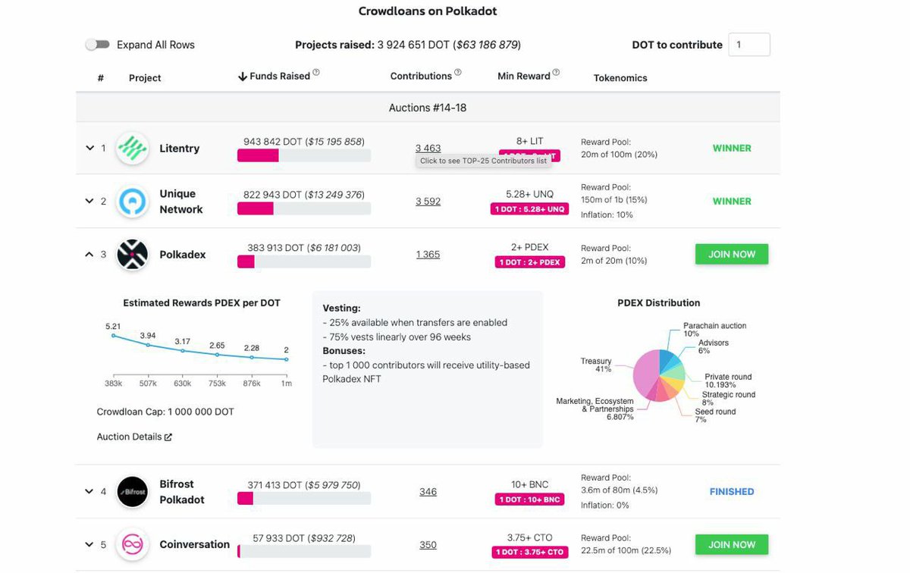The width and height of the screenshot is (910, 573).
Task: Open the Auction Details external link
Action: coord(134,437)
